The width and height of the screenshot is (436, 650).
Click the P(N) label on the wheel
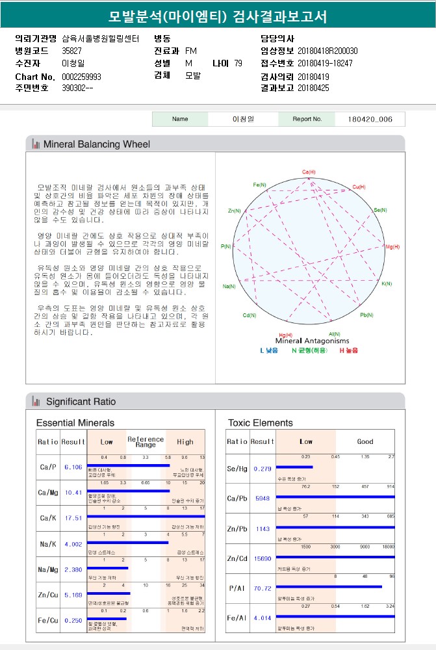pos(226,246)
